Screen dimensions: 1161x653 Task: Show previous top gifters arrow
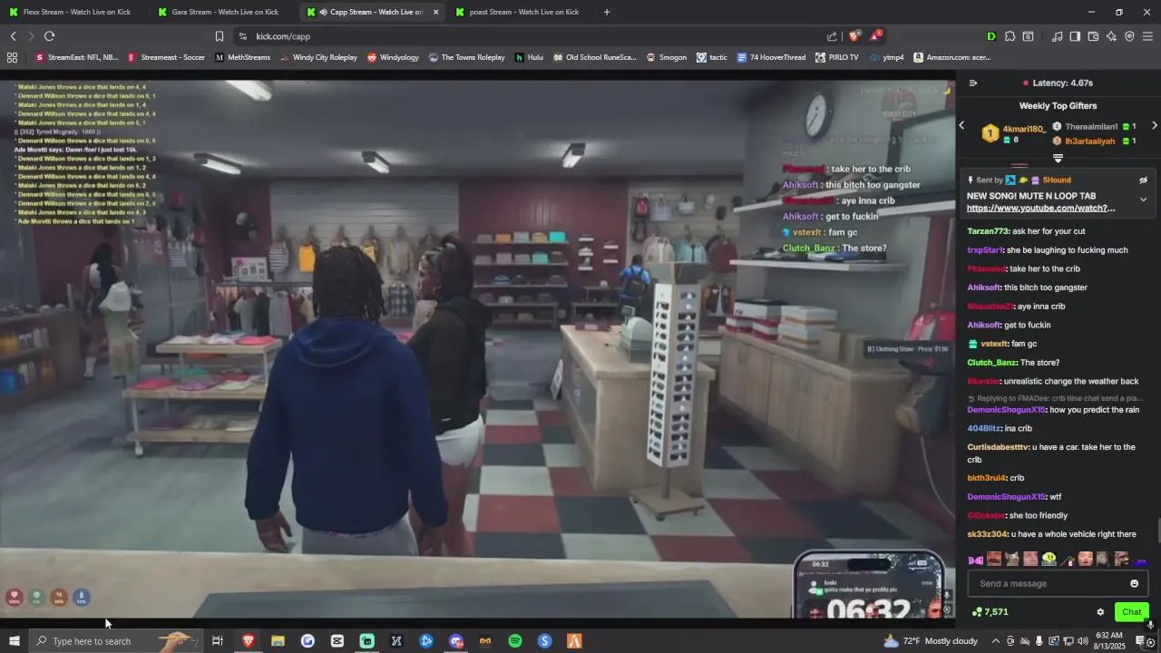coord(962,125)
